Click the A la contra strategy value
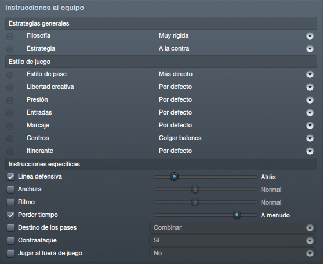 (x=174, y=48)
